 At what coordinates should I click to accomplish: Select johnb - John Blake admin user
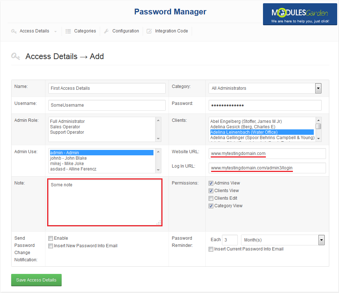click(68, 158)
